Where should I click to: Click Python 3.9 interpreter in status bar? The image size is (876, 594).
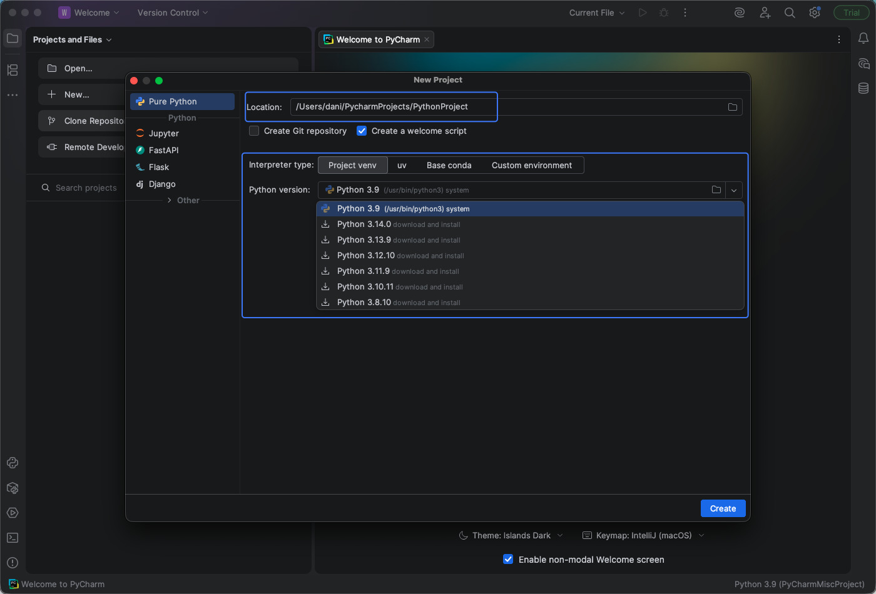coord(799,584)
